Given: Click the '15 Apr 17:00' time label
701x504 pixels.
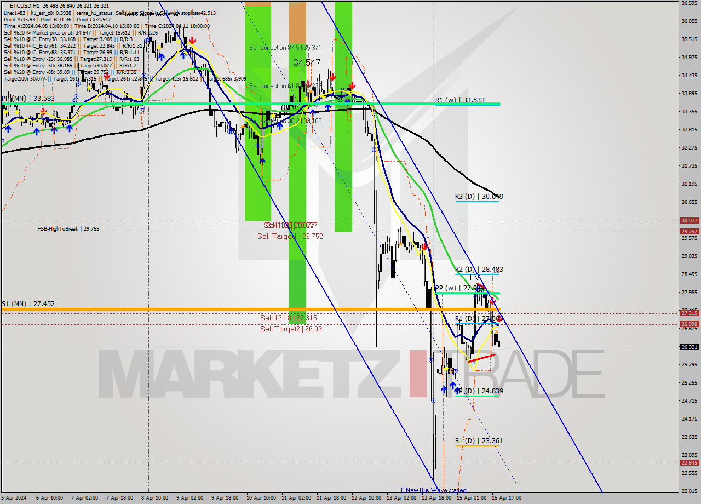Looking at the screenshot, I should (x=506, y=498).
